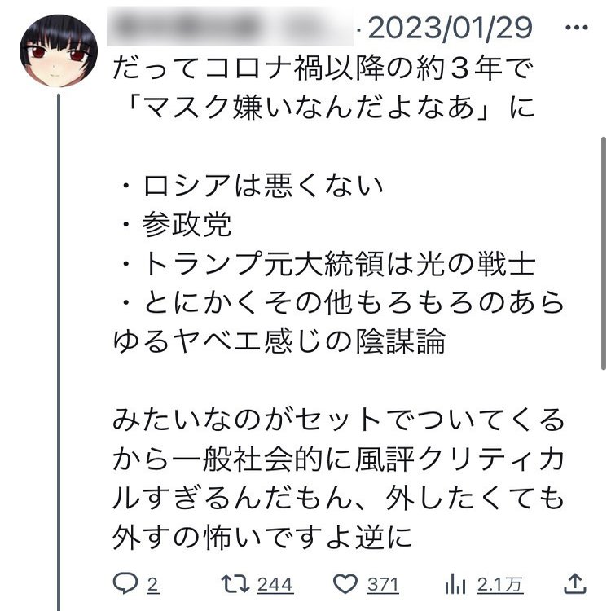The width and height of the screenshot is (611, 611).
Task: Click the reply speech bubble icon
Action: pos(125,583)
